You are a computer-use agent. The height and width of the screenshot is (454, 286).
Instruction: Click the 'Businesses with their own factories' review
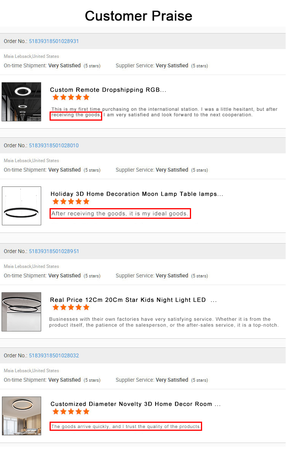coord(164,322)
